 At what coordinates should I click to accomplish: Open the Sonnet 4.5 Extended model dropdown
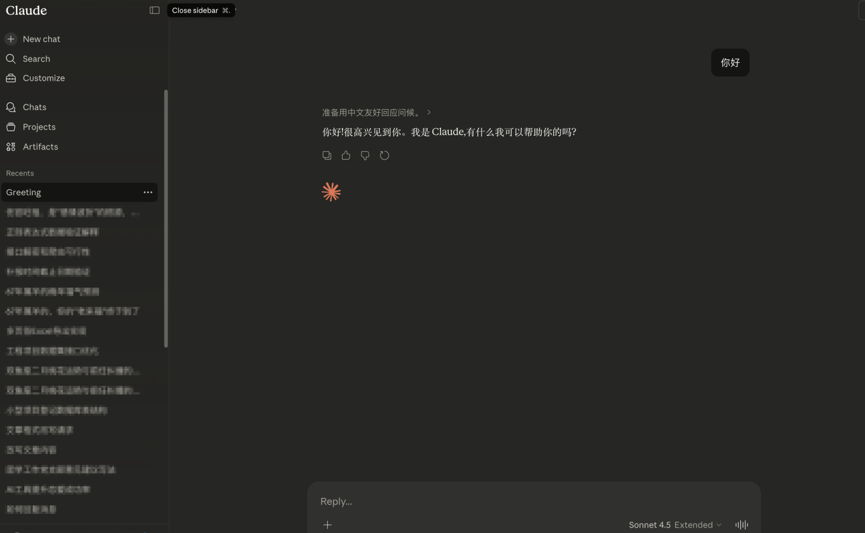(x=675, y=525)
